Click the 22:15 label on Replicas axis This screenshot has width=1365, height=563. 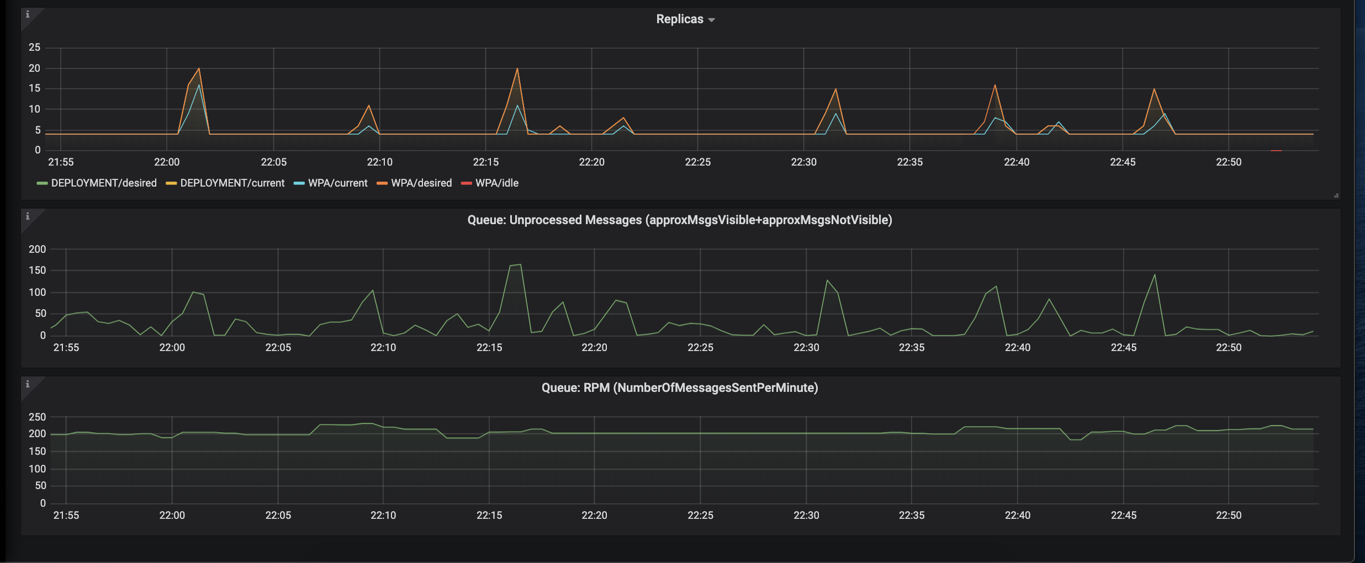(486, 162)
